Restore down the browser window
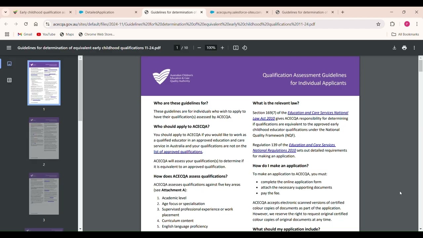 (x=404, y=12)
